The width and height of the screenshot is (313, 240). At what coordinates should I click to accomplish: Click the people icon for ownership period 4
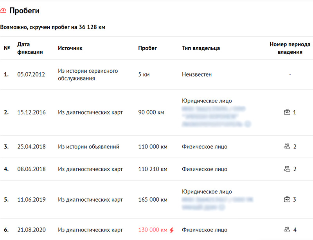point(287,230)
